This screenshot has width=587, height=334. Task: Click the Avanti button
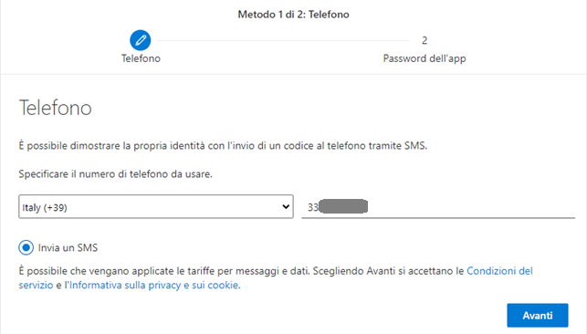[538, 316]
